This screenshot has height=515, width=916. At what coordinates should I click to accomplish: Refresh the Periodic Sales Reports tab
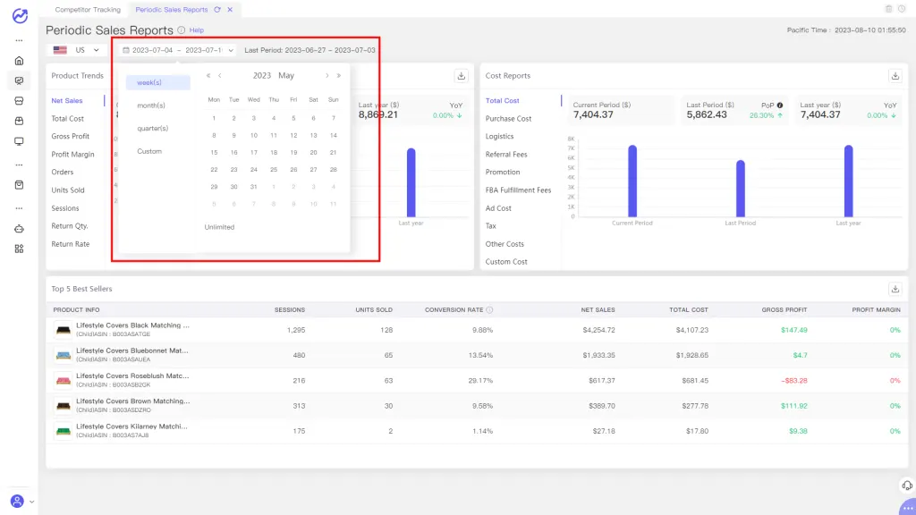pos(217,9)
